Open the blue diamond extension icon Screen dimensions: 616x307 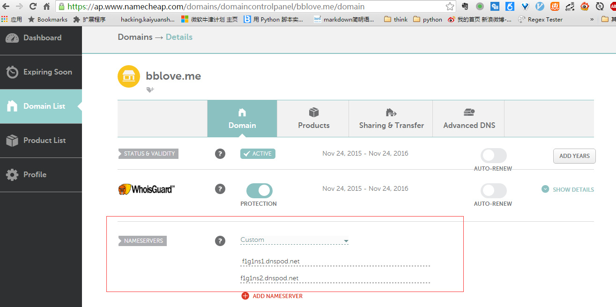tap(525, 7)
